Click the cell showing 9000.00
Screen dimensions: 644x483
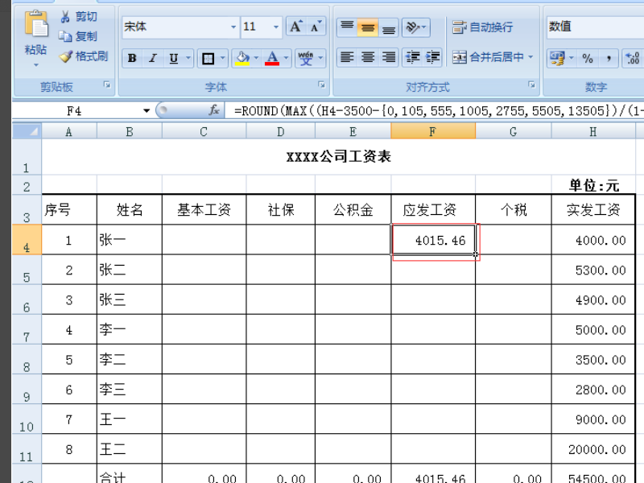593,419
